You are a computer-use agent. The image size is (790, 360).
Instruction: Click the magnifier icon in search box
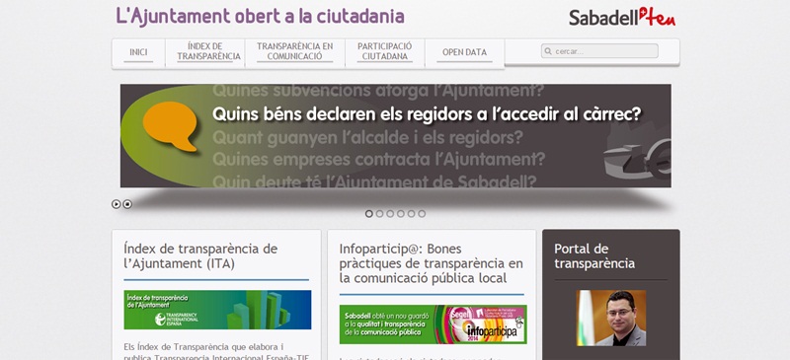coord(548,51)
